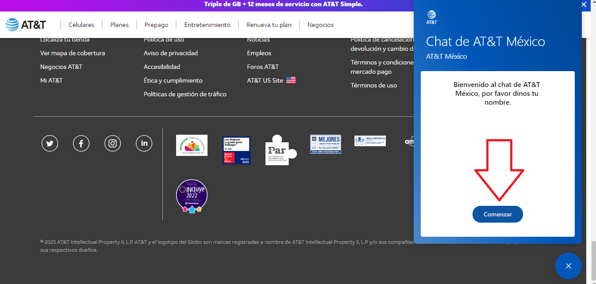Image resolution: width=596 pixels, height=284 pixels.
Task: Open the Entretenimiento menu
Action: (x=208, y=25)
